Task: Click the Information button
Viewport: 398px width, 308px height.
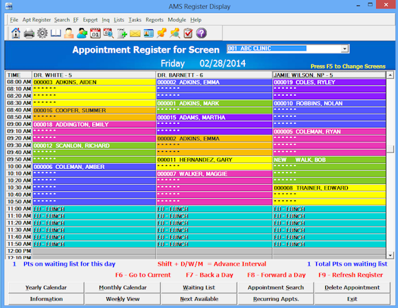Action: [46, 299]
